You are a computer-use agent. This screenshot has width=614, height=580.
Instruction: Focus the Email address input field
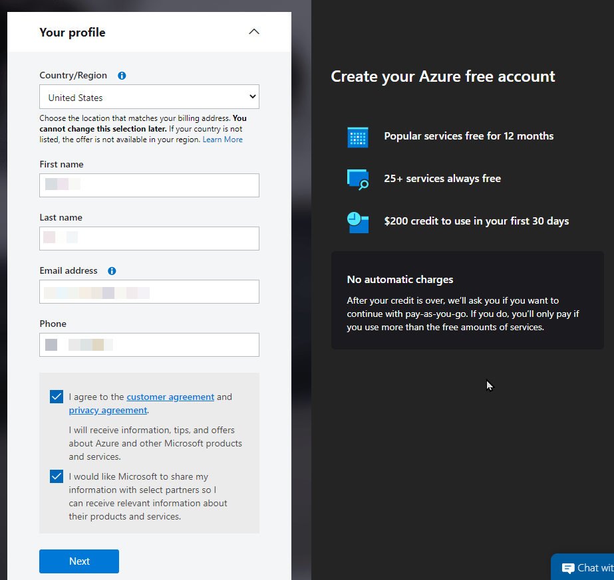click(x=149, y=292)
